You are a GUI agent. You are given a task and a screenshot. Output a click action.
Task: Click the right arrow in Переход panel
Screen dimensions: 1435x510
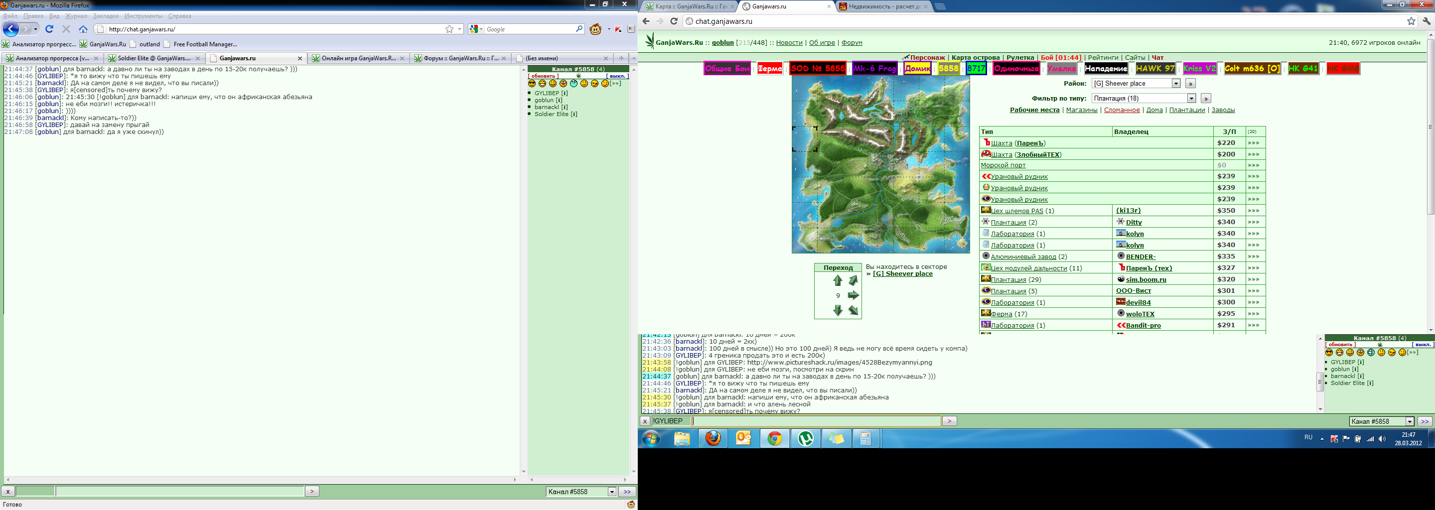click(853, 296)
